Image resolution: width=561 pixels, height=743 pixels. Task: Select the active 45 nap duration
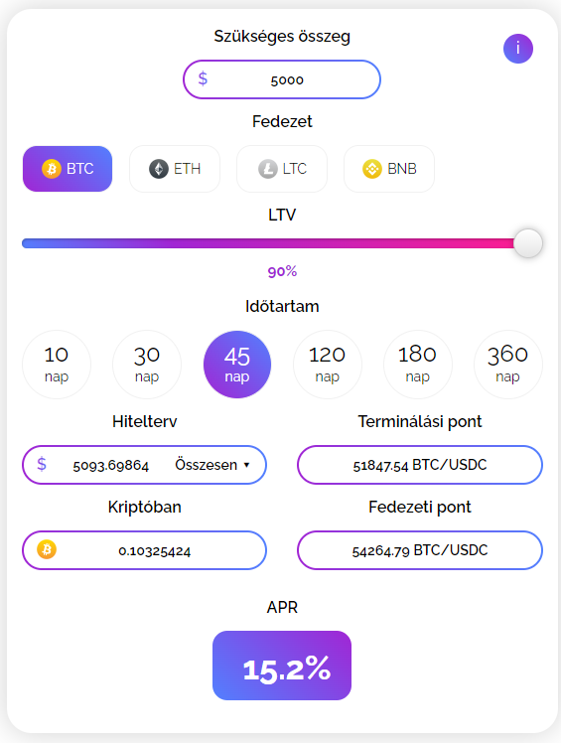[x=237, y=365]
